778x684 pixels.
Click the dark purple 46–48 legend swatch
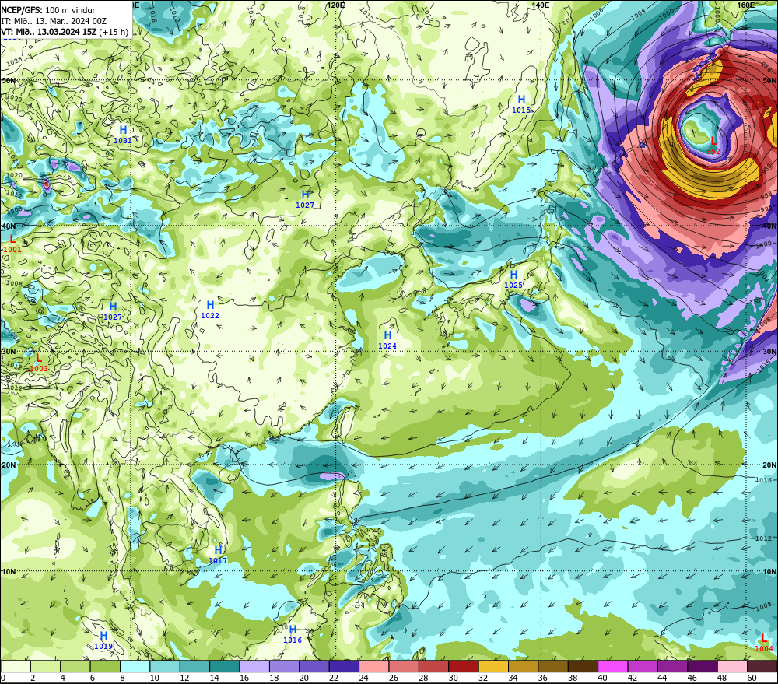703,666
